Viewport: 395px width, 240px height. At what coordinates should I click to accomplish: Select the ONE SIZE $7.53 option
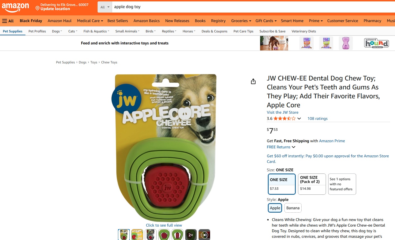click(x=282, y=184)
